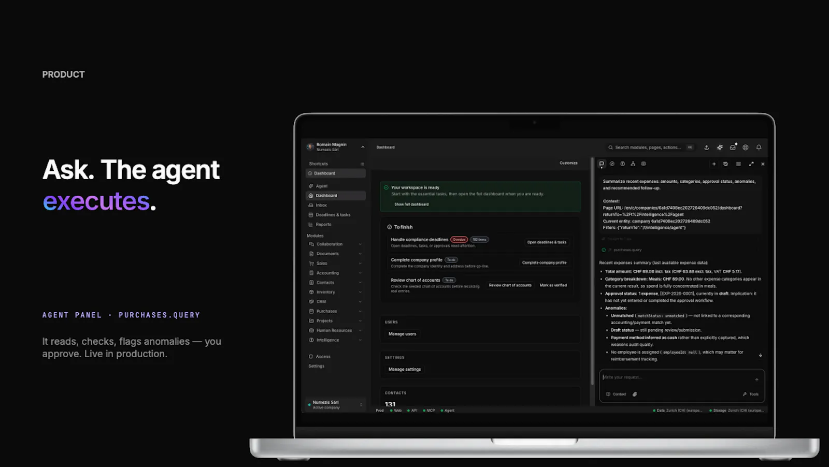This screenshot has width=829, height=467.
Task: Expand the agent panel to full screen
Action: (751, 164)
